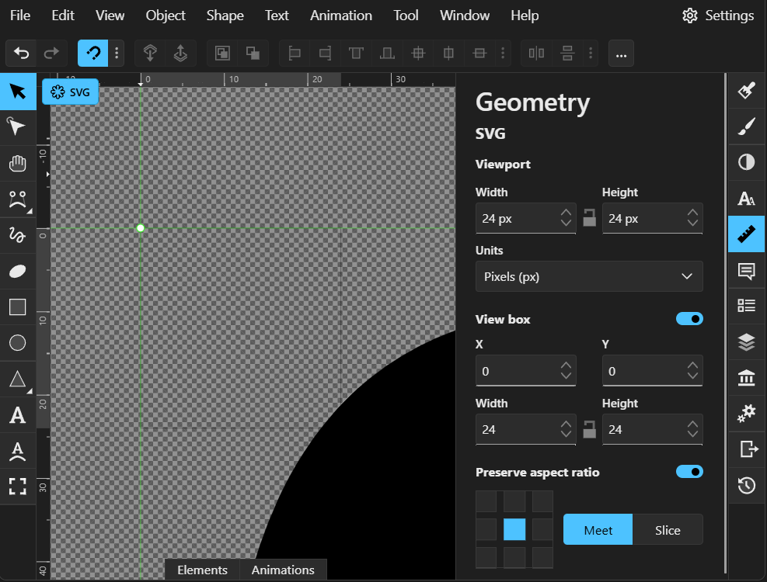
Task: Click the viewport Width input field
Action: (x=515, y=219)
